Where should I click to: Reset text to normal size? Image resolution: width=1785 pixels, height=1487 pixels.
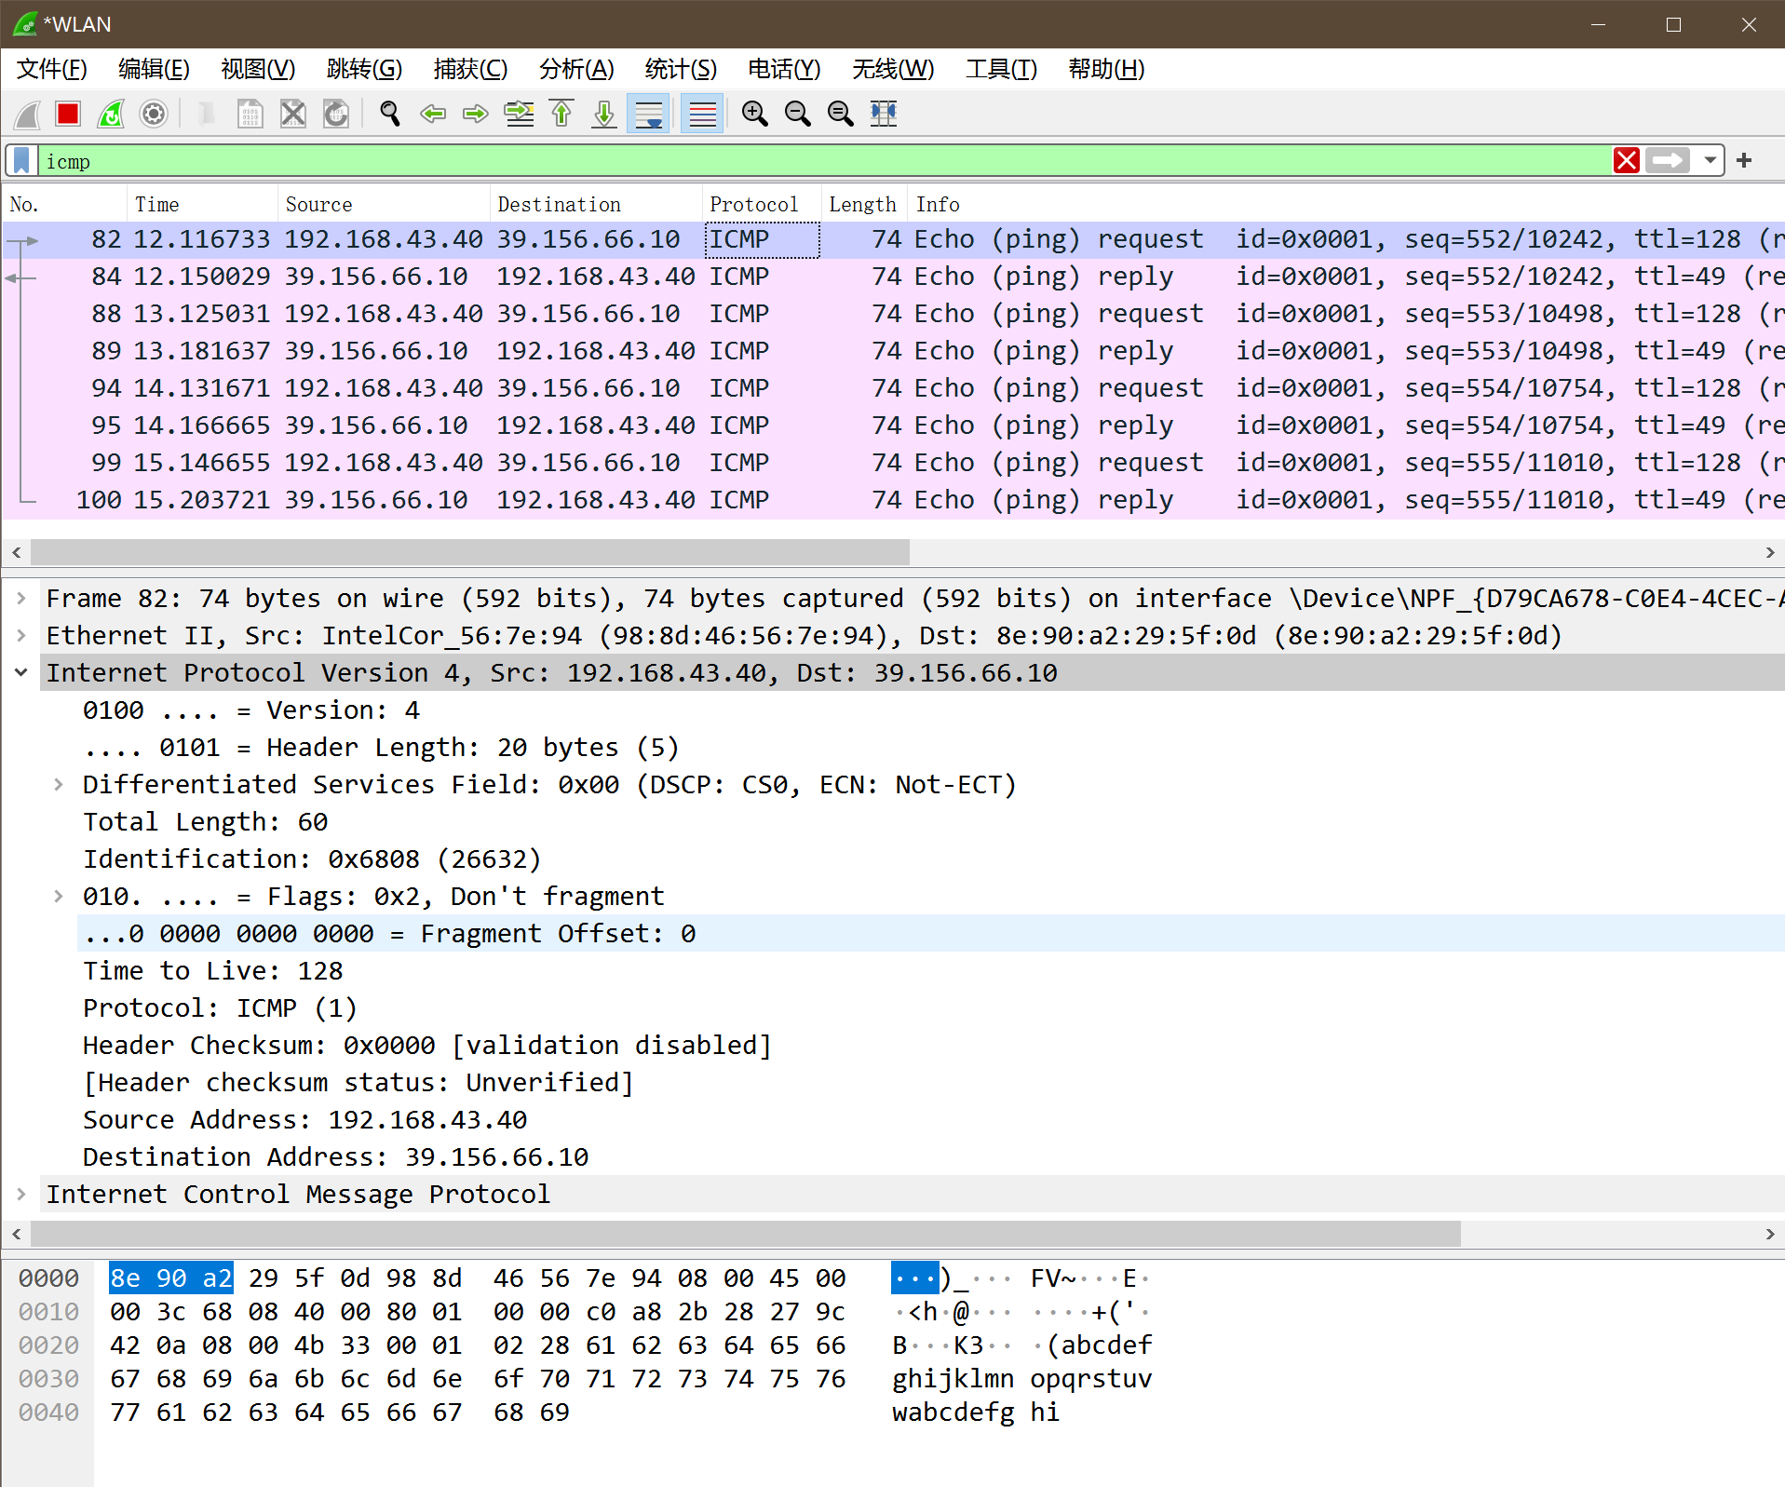pos(841,114)
